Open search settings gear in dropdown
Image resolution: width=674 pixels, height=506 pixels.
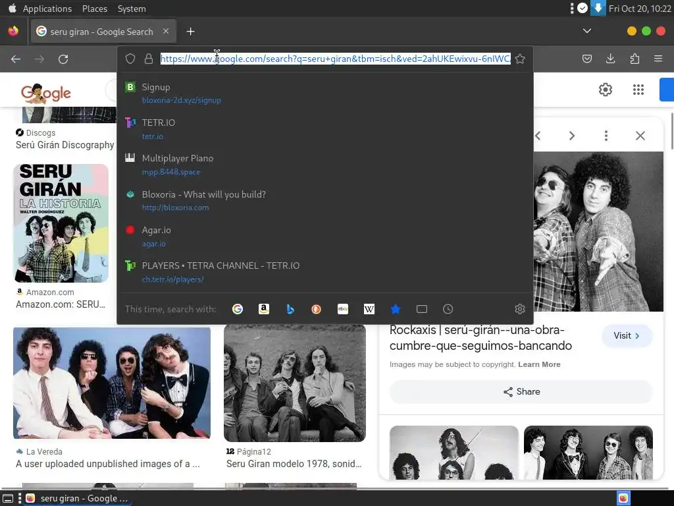520,309
